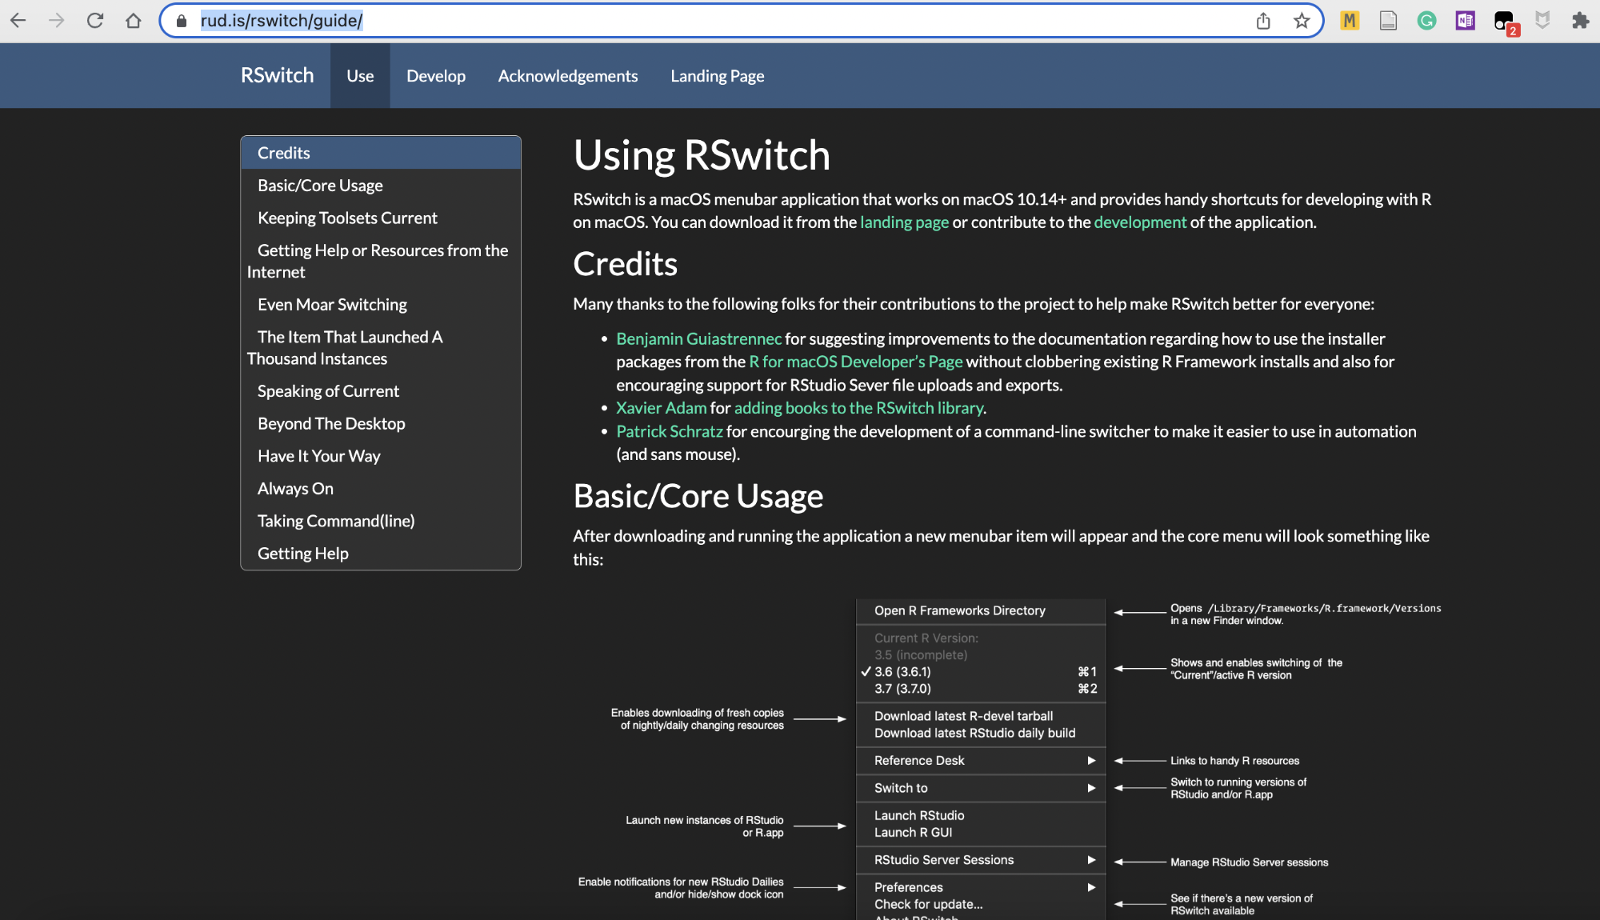Click Switch to submenu arrow in image
Screen dimensions: 1600x920
[1091, 788]
